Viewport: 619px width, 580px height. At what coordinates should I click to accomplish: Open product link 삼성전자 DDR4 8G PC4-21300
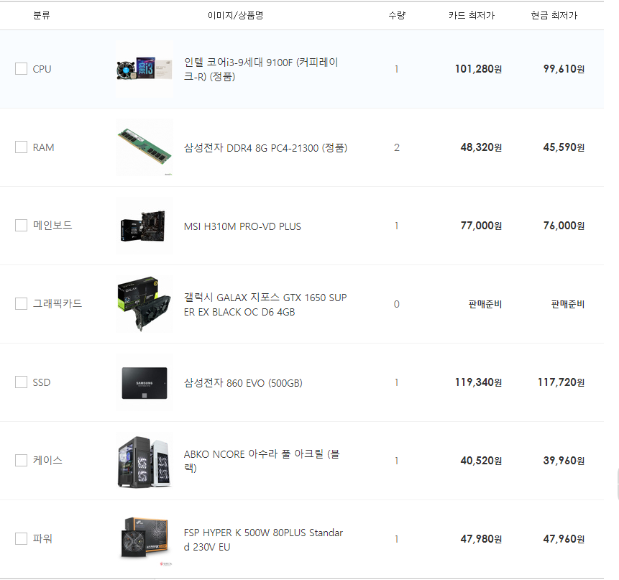click(265, 147)
